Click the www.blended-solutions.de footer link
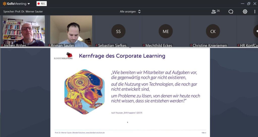258x137 pixels. [95, 133]
